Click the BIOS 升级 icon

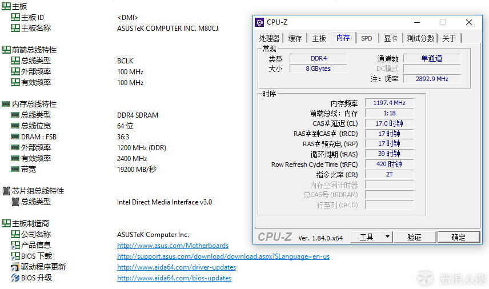point(15,278)
